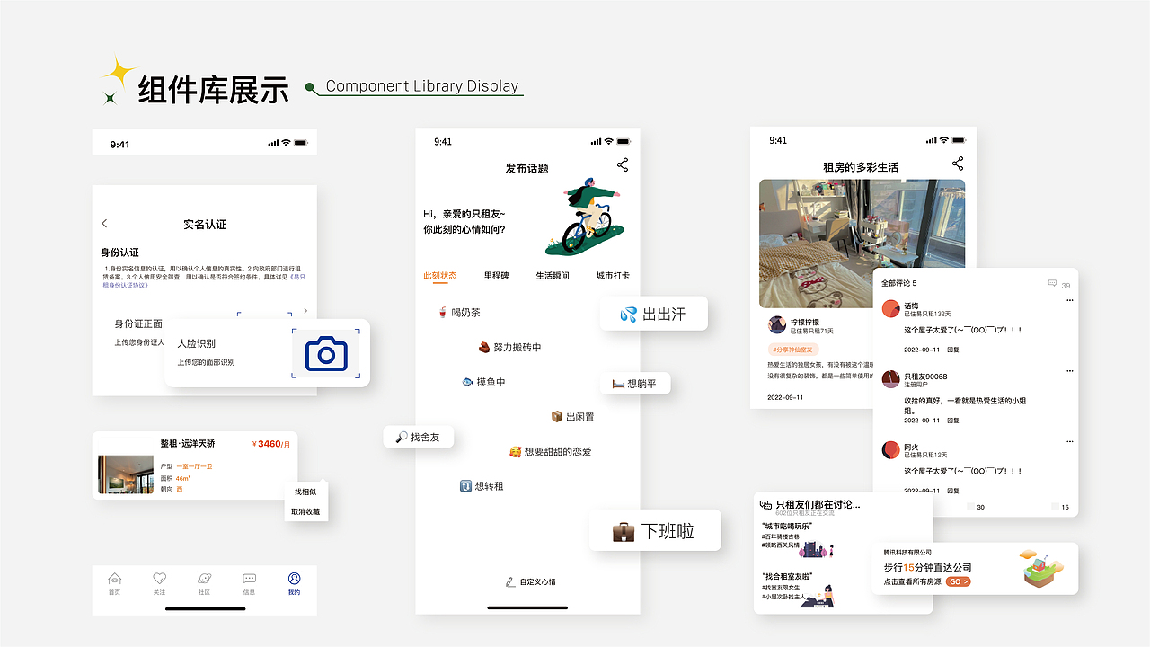Screen dimensions: 1150x647
Task: Tap 阿火 commenter avatar
Action: tap(890, 449)
